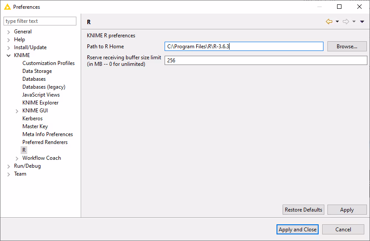The image size is (370, 241).
Task: Expand the Install/Update tree node
Action: 9,47
